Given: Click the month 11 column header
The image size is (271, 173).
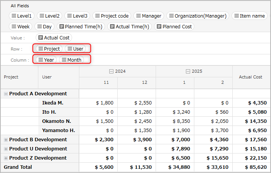Looking at the screenshot, I should point(99,83).
